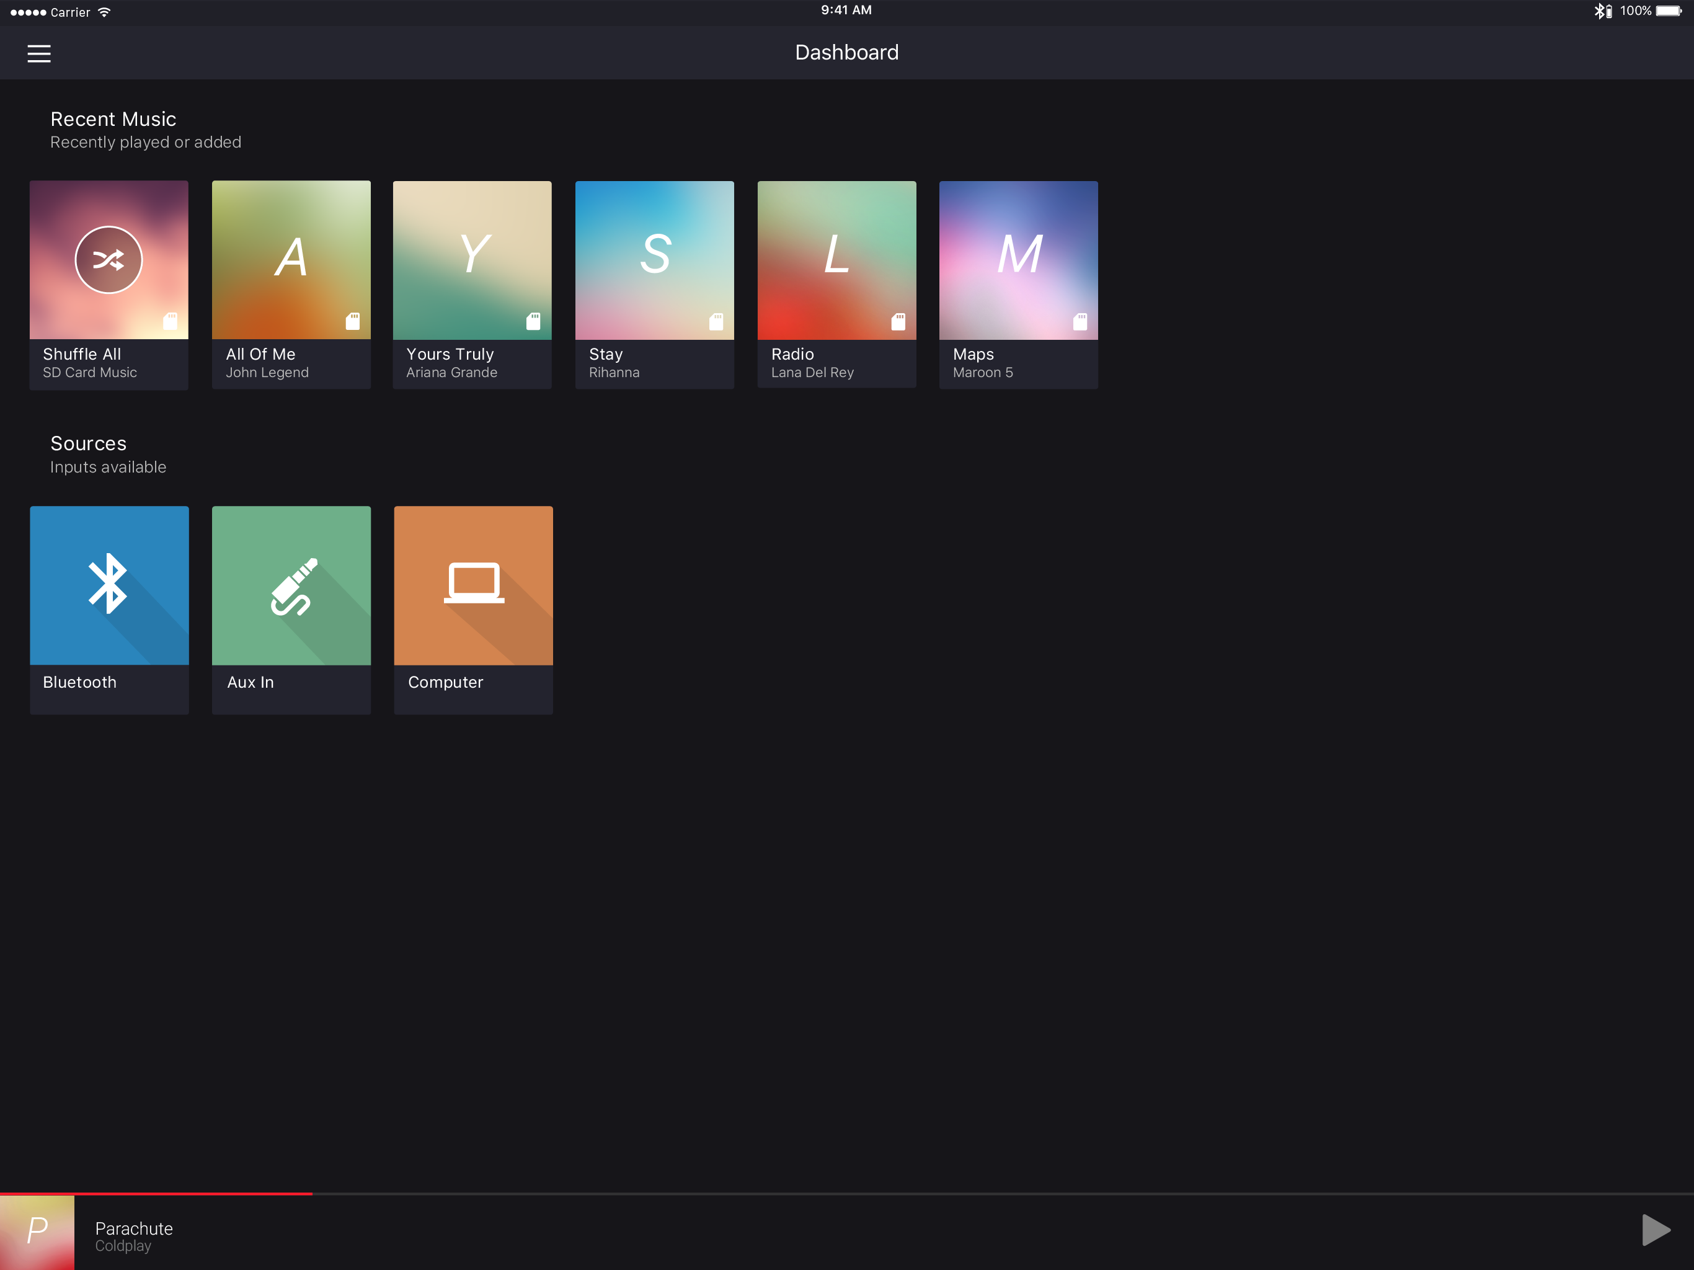1694x1270 pixels.
Task: Click the Parachute song title
Action: 134,1228
